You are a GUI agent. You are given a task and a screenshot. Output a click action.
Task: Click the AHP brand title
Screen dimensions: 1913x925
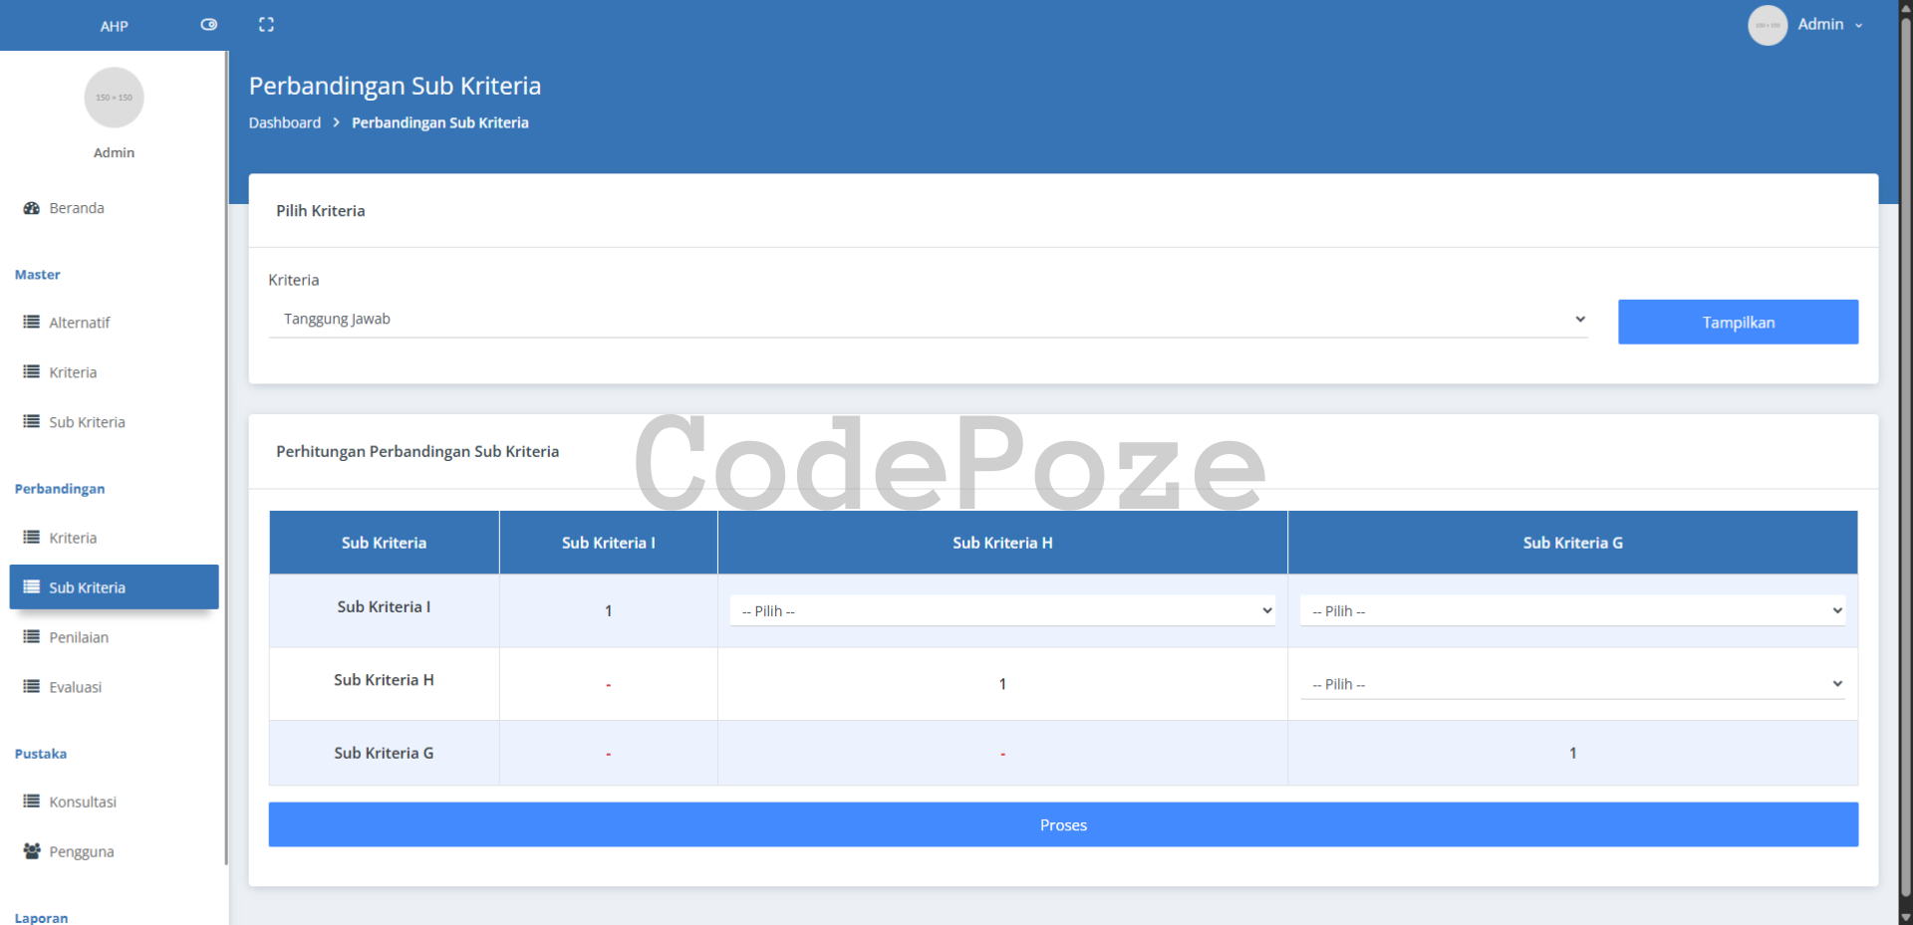click(114, 26)
